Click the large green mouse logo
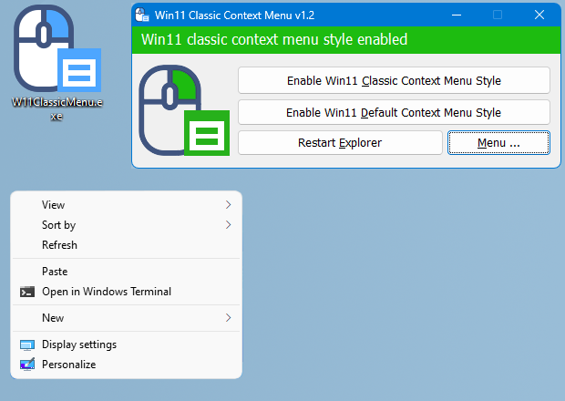This screenshot has height=401, width=565. [x=182, y=110]
